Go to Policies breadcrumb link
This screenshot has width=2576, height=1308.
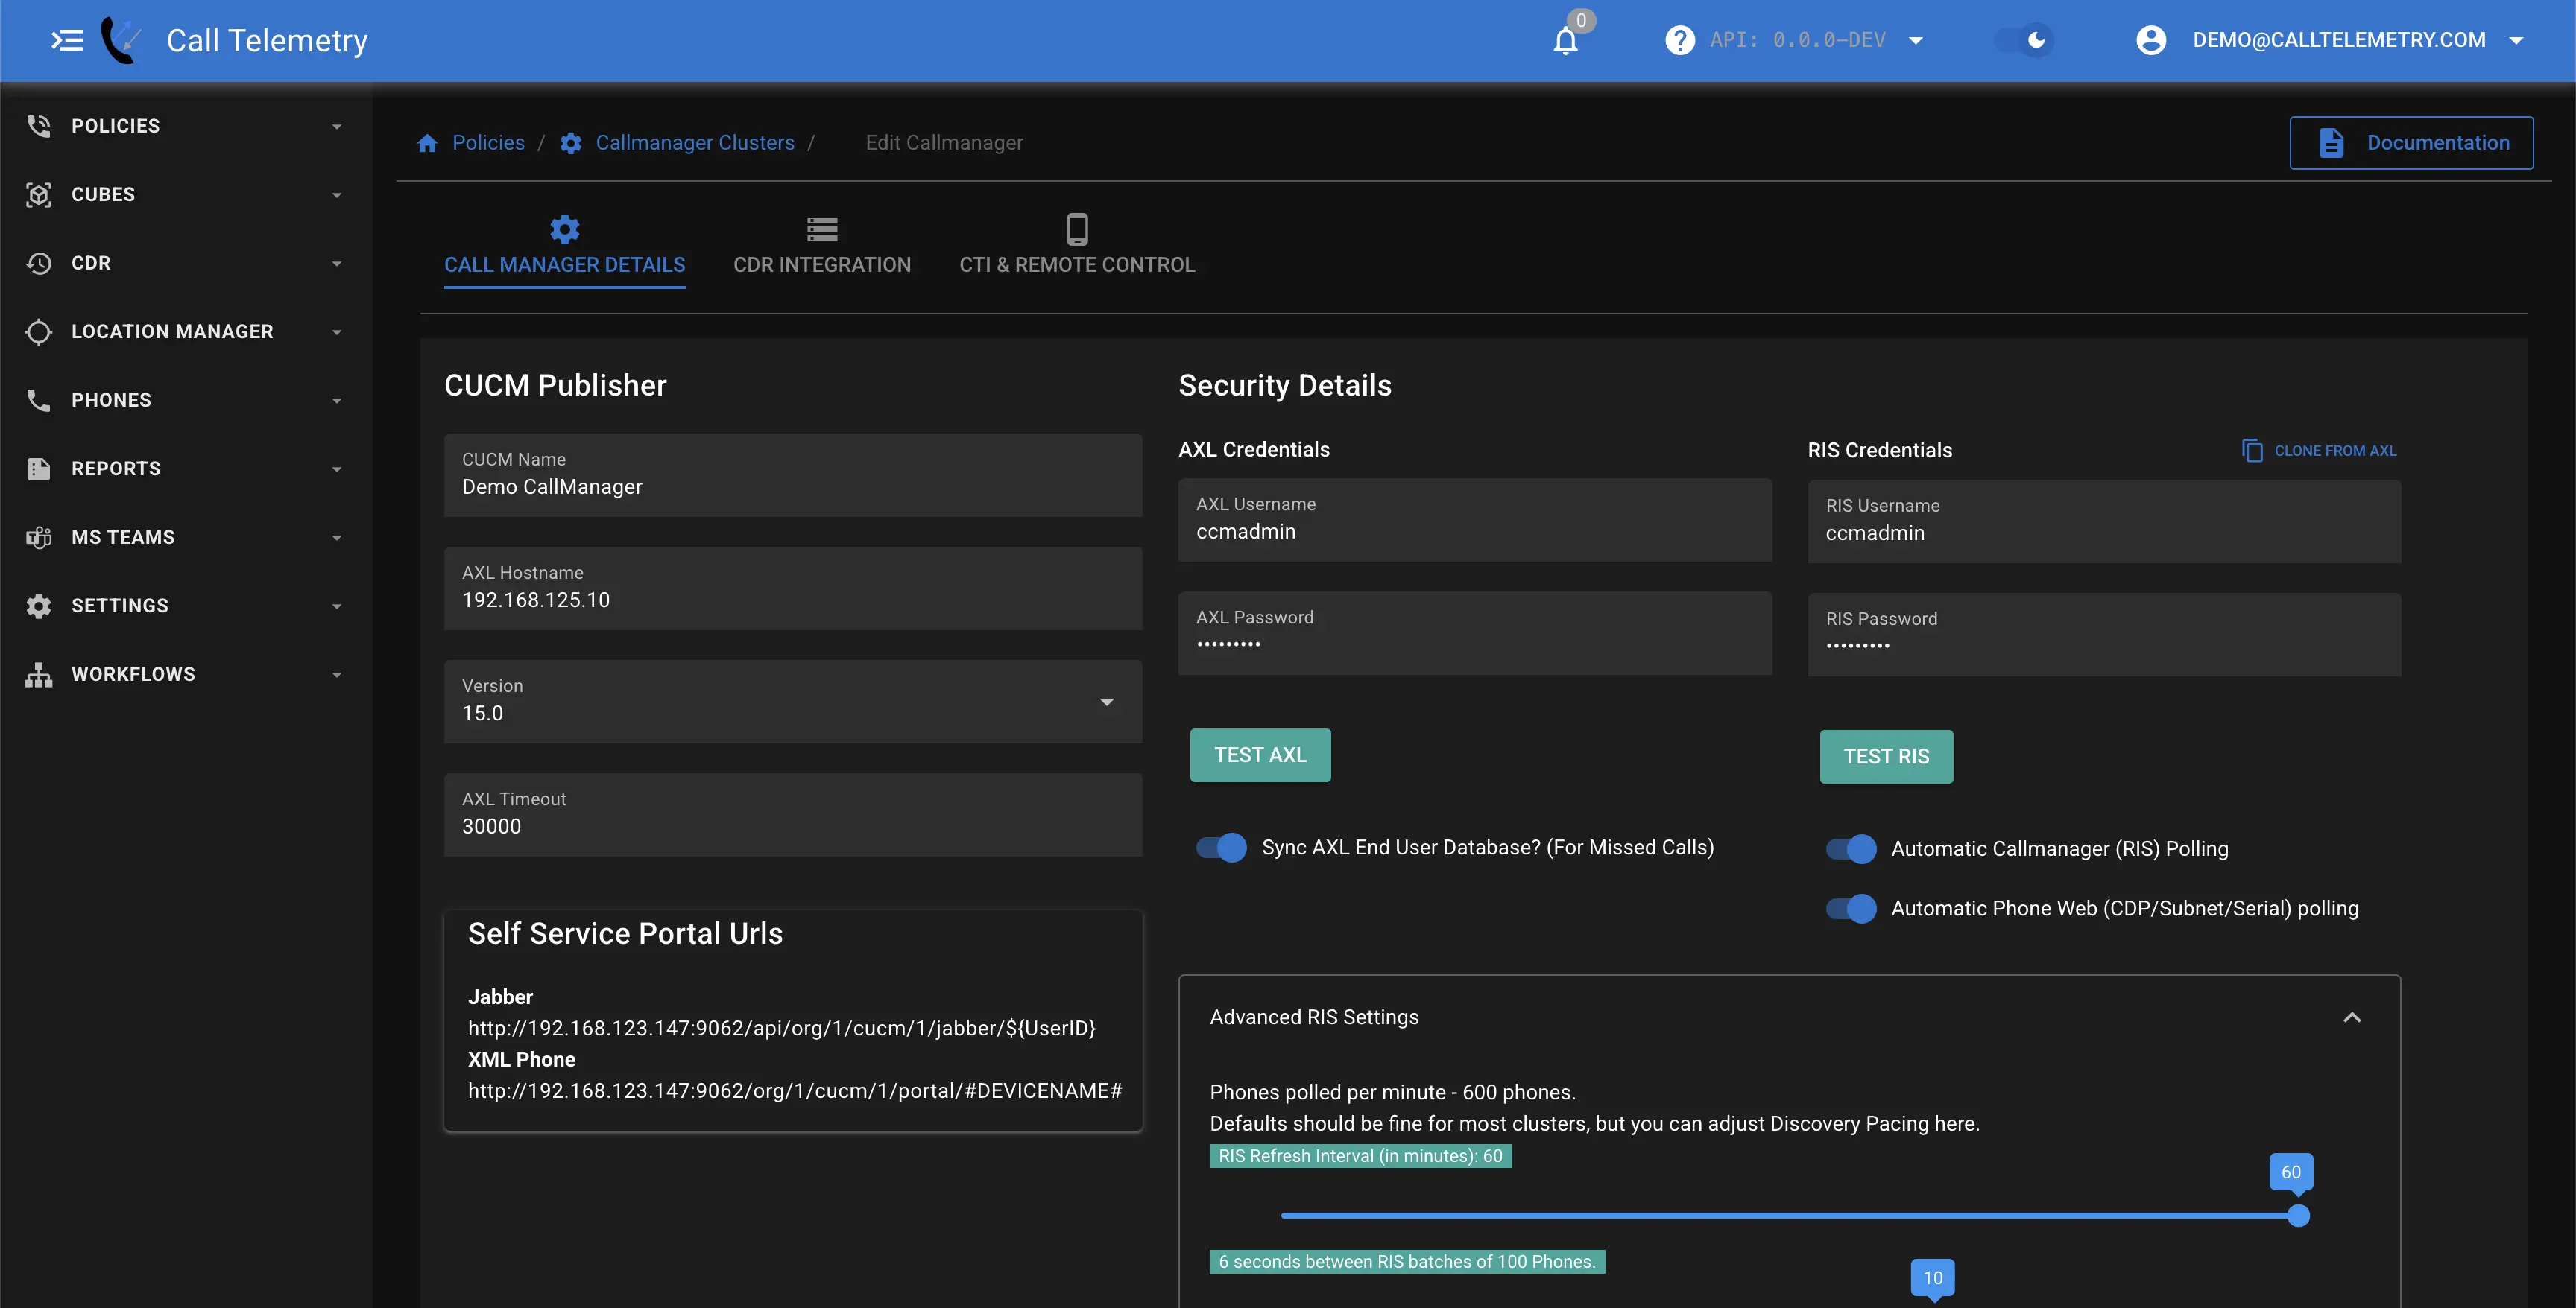pyautogui.click(x=488, y=143)
